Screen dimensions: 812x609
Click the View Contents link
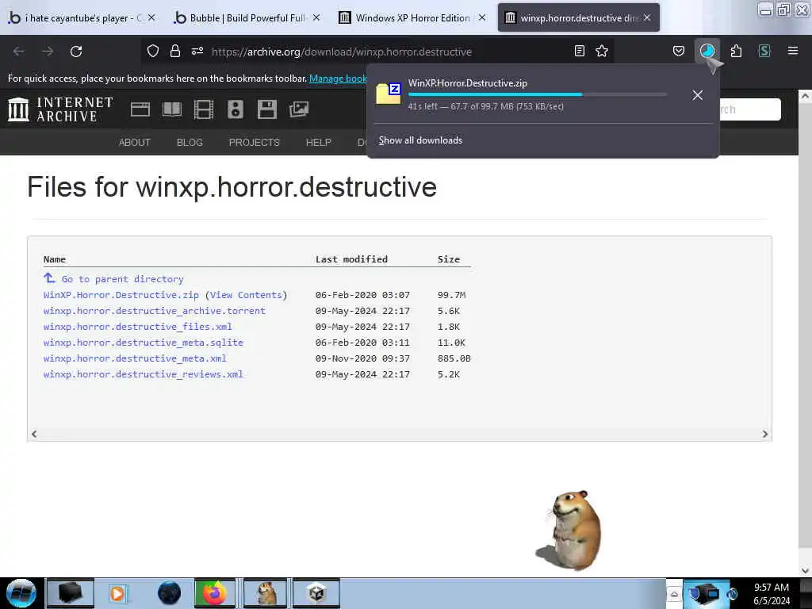(246, 295)
